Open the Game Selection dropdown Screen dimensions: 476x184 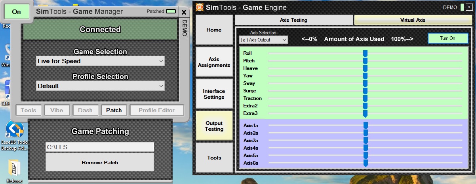[100, 61]
